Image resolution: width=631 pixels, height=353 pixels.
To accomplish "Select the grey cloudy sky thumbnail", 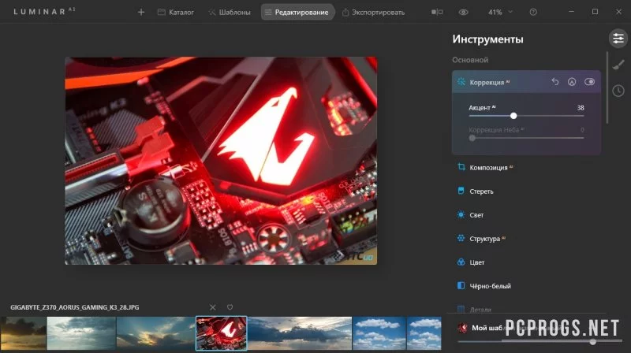I will point(81,333).
